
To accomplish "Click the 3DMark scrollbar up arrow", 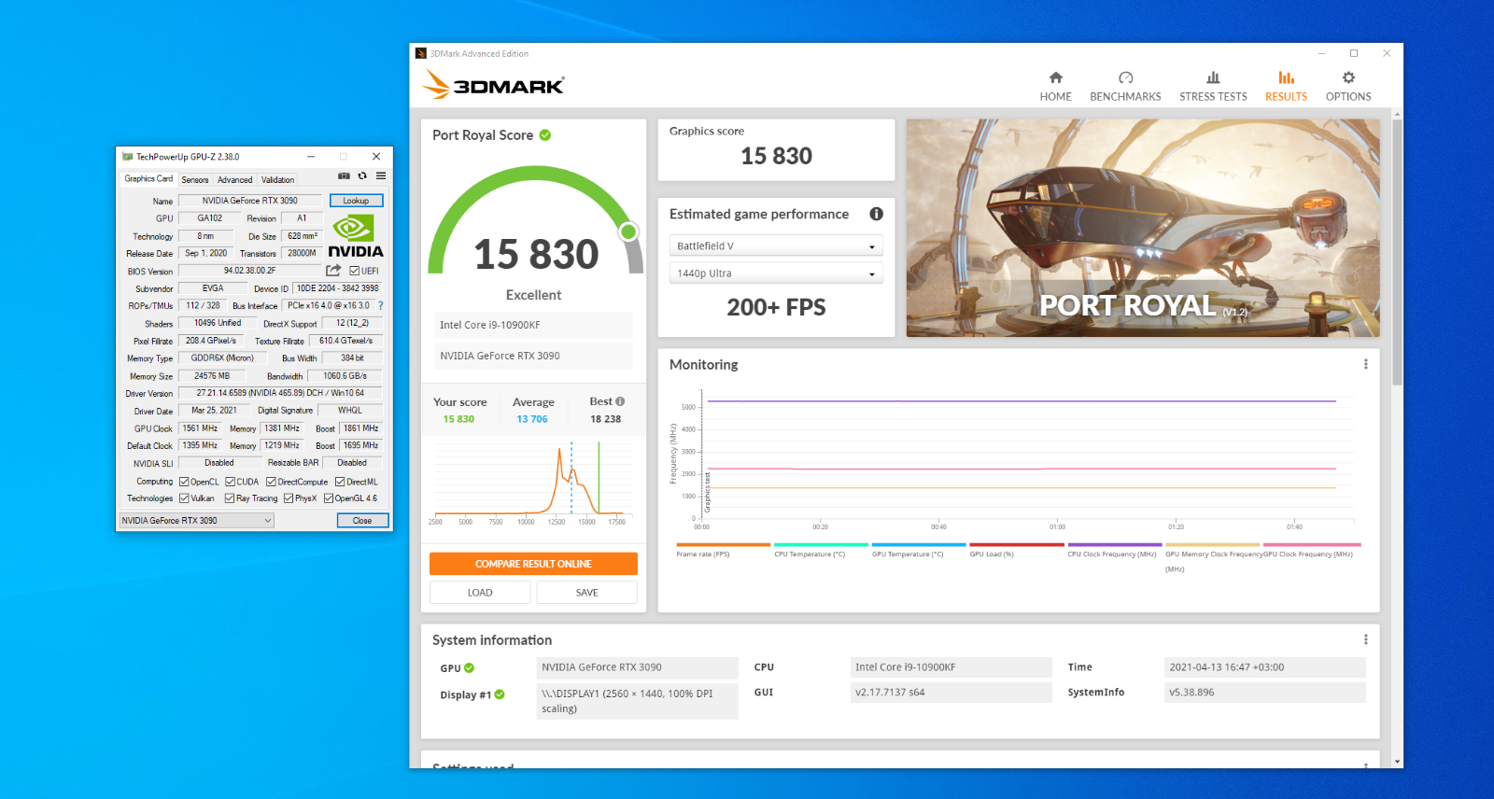I will click(x=1397, y=115).
